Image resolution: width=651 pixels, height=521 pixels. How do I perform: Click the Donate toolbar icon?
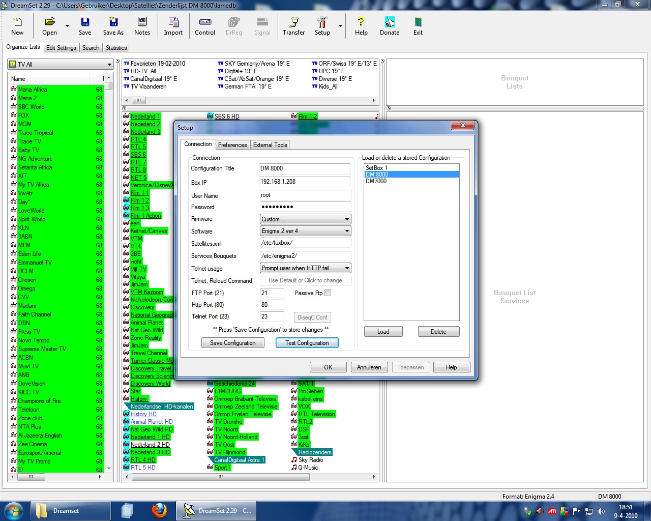pyautogui.click(x=390, y=26)
